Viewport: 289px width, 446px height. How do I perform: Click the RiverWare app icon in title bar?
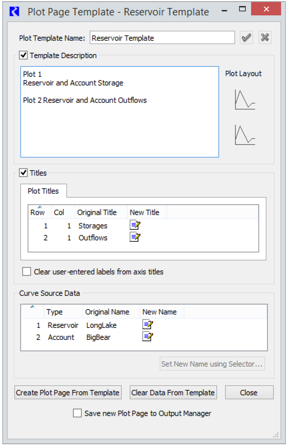pyautogui.click(x=14, y=12)
